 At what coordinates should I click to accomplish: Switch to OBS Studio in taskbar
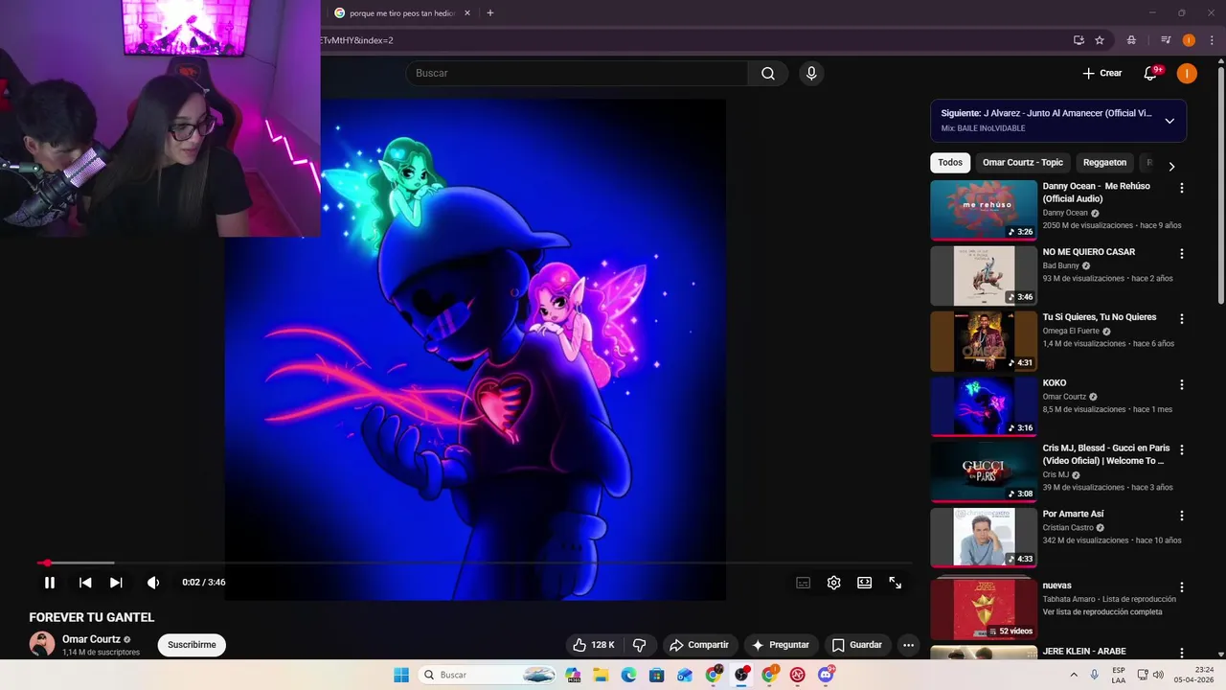pyautogui.click(x=741, y=675)
